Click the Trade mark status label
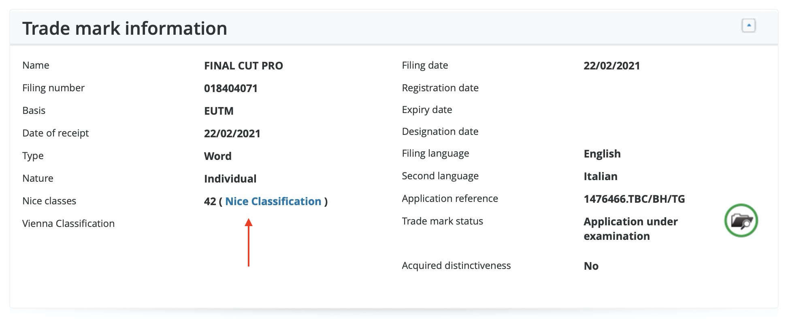Viewport: 788px width, 319px height. pos(442,221)
